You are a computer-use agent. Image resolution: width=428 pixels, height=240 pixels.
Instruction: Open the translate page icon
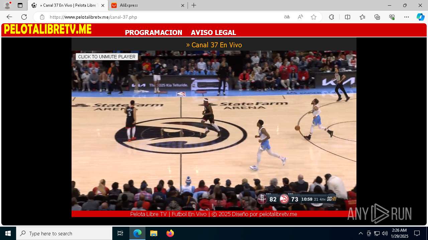click(x=287, y=17)
